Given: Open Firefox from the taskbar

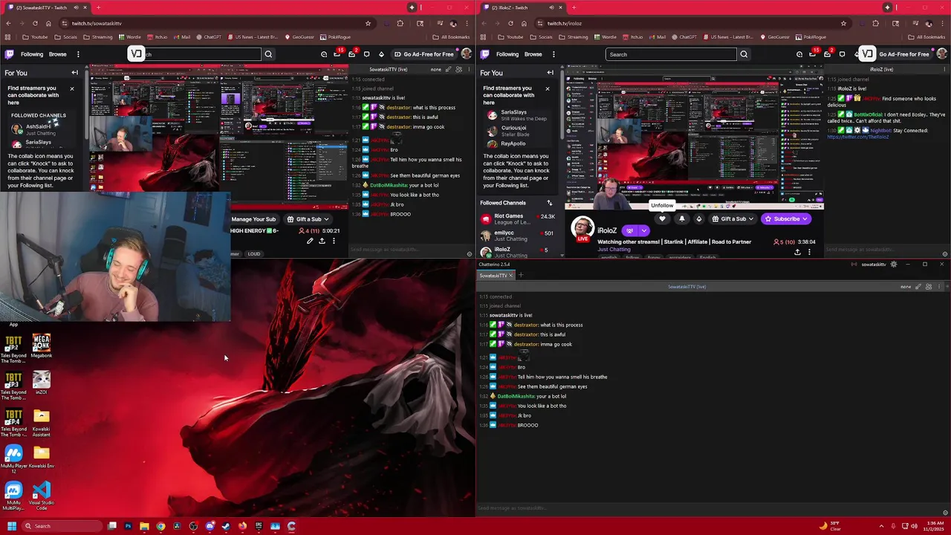Looking at the screenshot, I should [x=242, y=526].
